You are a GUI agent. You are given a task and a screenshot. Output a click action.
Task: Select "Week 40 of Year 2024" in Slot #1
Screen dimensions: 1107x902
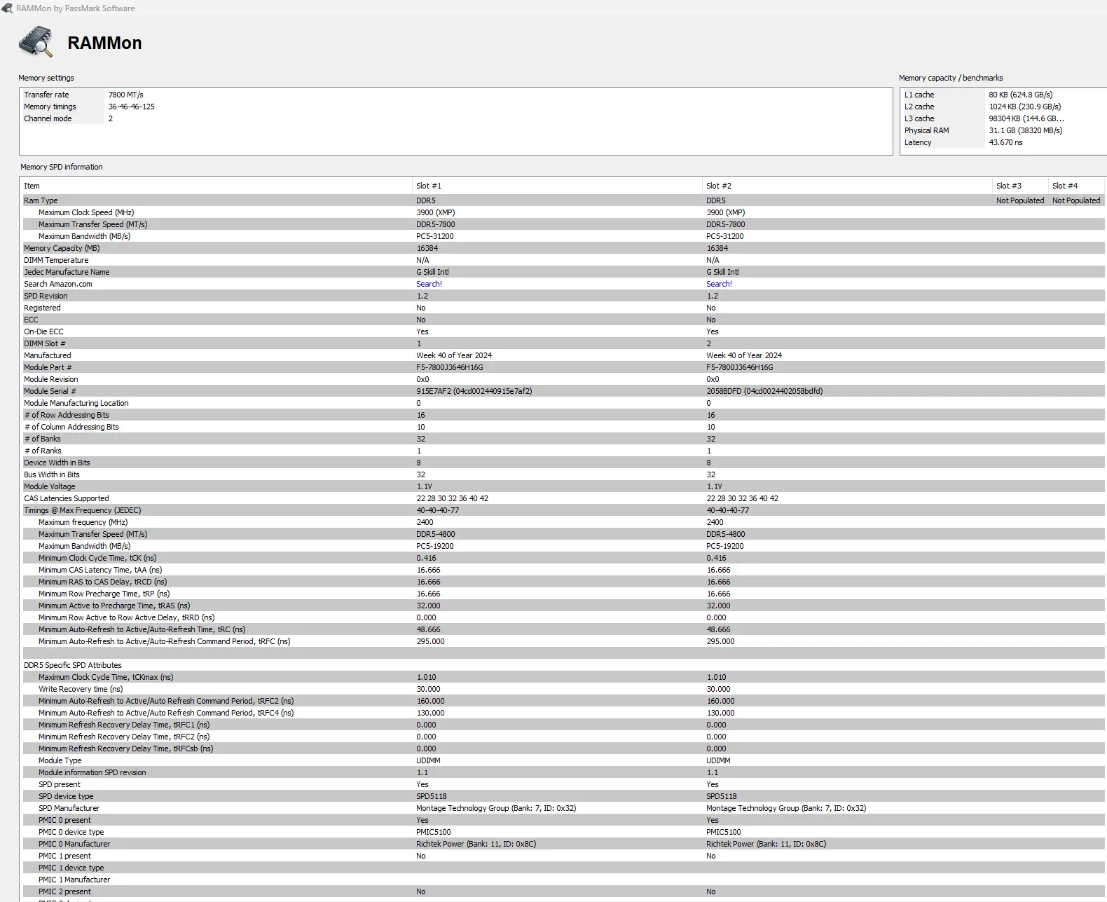pyautogui.click(x=454, y=355)
